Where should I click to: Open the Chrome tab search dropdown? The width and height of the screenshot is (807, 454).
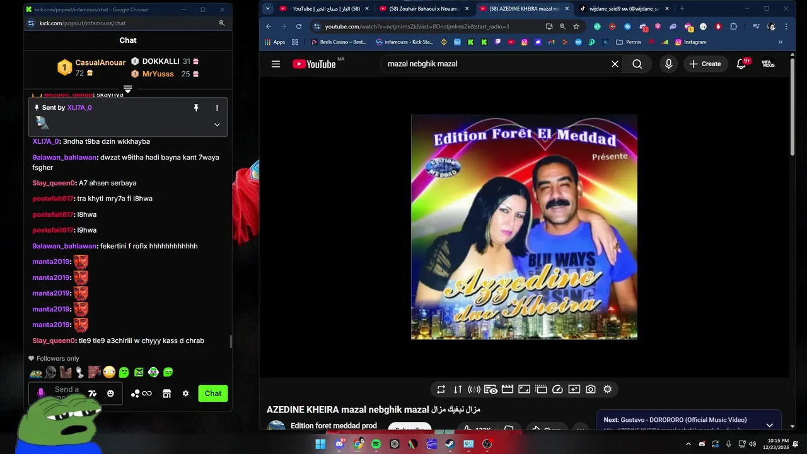point(268,9)
